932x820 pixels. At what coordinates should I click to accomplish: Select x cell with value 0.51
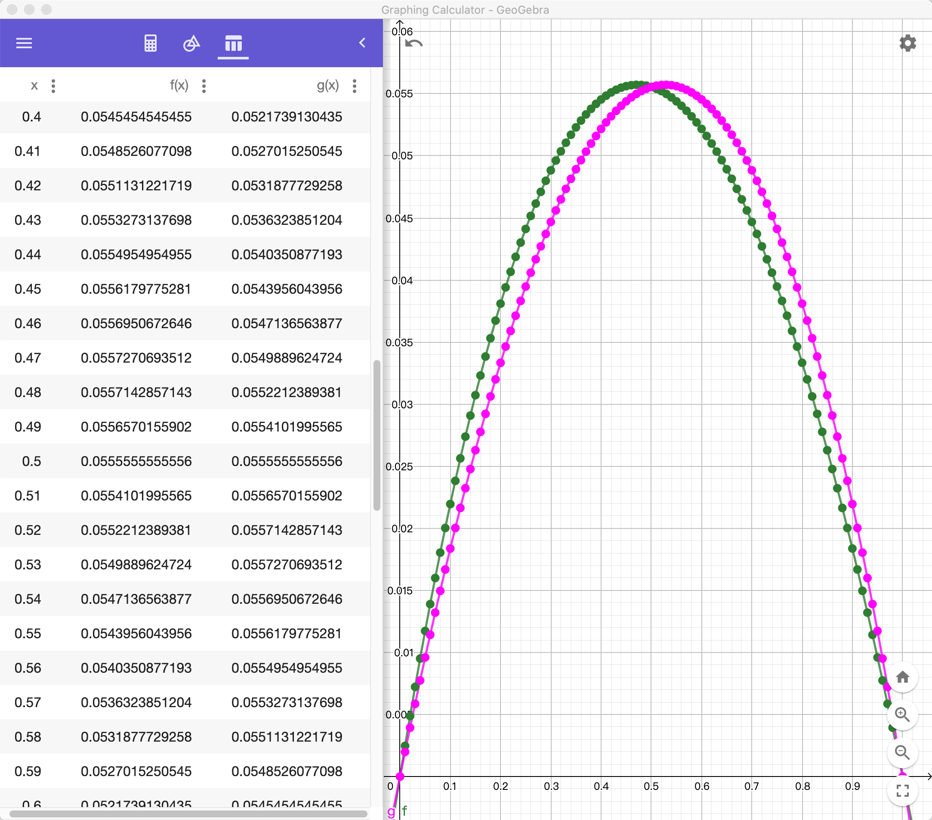click(x=28, y=496)
